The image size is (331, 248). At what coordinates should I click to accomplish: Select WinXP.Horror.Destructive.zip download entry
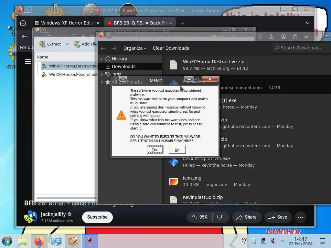click(x=247, y=65)
